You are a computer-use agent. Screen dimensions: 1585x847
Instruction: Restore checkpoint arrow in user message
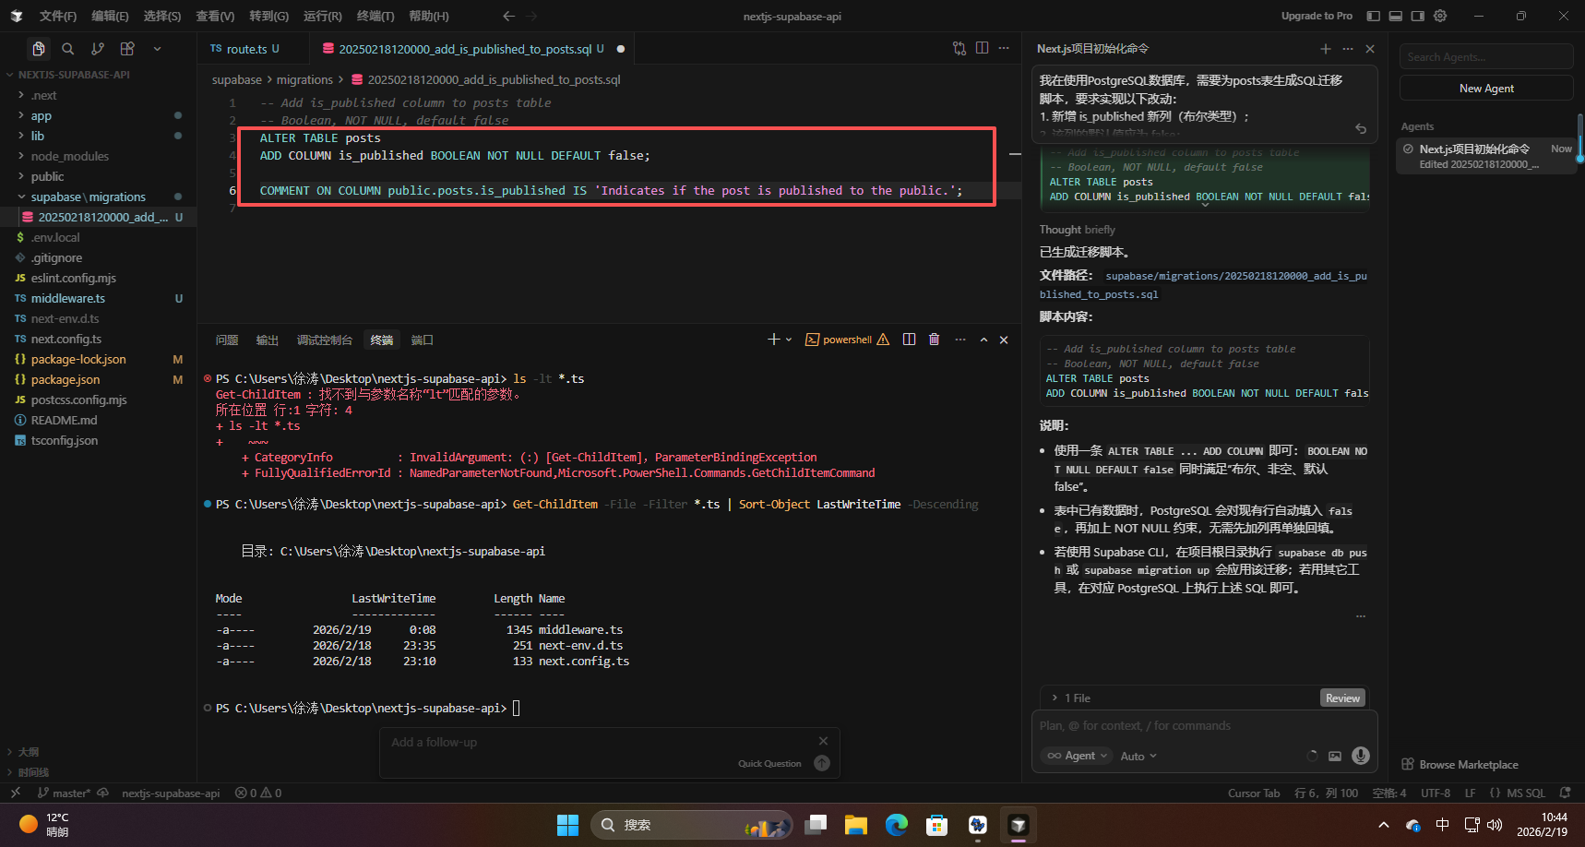1361,128
